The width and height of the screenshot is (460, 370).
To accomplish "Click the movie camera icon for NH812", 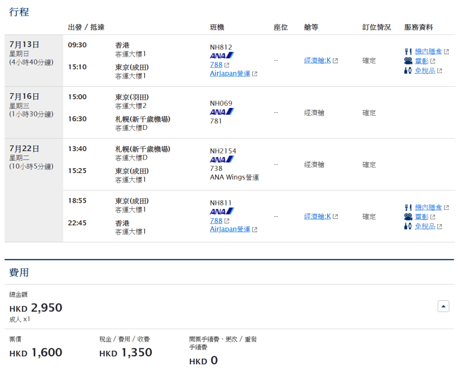I will coord(408,61).
